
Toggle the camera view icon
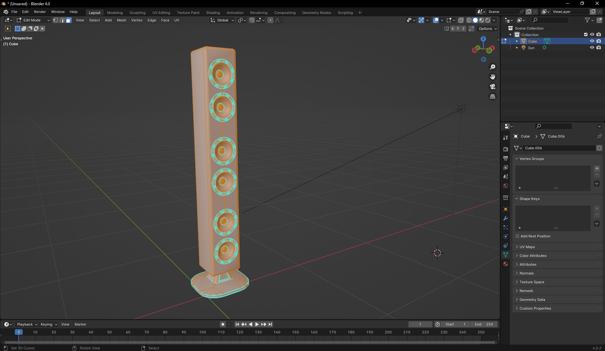(x=492, y=87)
